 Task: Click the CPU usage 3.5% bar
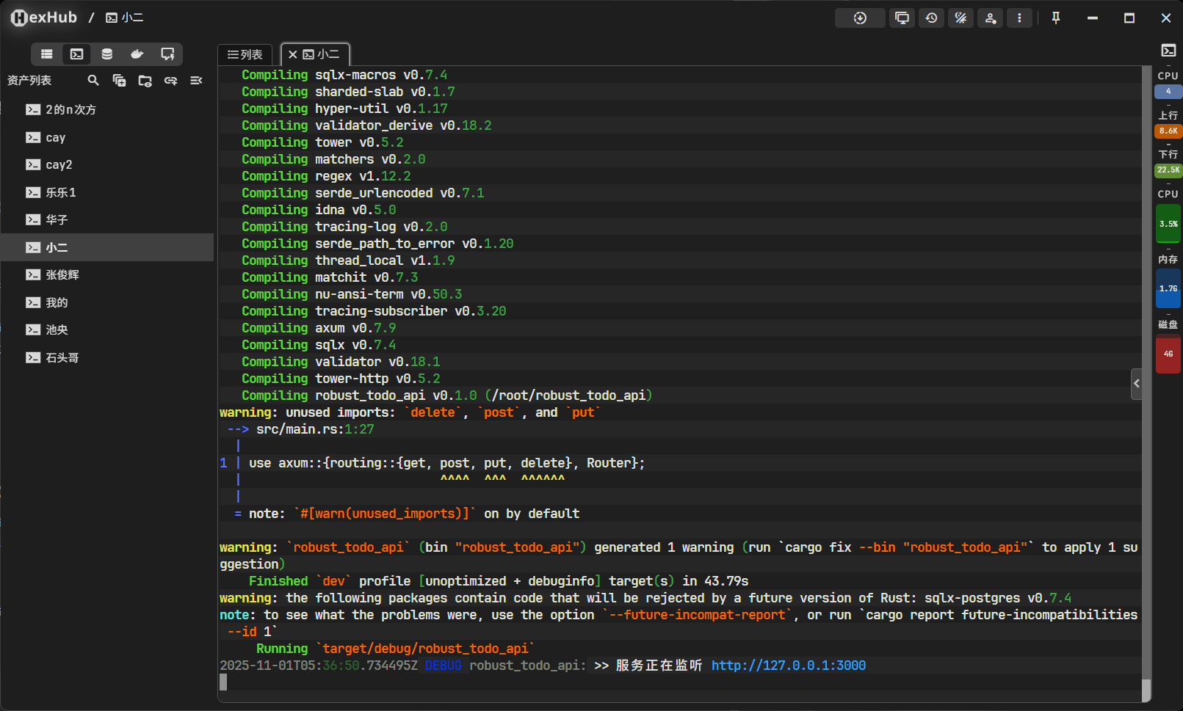coord(1168,224)
